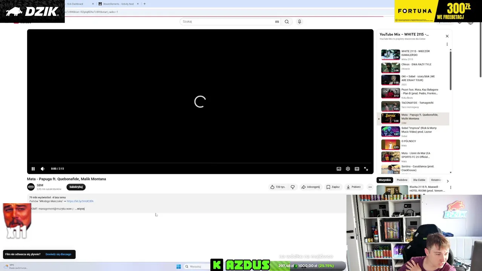Open the player settings gear
The image size is (482, 271).
348,169
